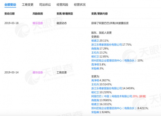
Task: Go to the 经营风险 tab
Action: [x=62, y=4]
